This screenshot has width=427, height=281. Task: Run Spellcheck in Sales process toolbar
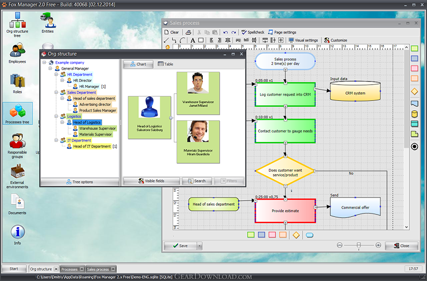252,32
